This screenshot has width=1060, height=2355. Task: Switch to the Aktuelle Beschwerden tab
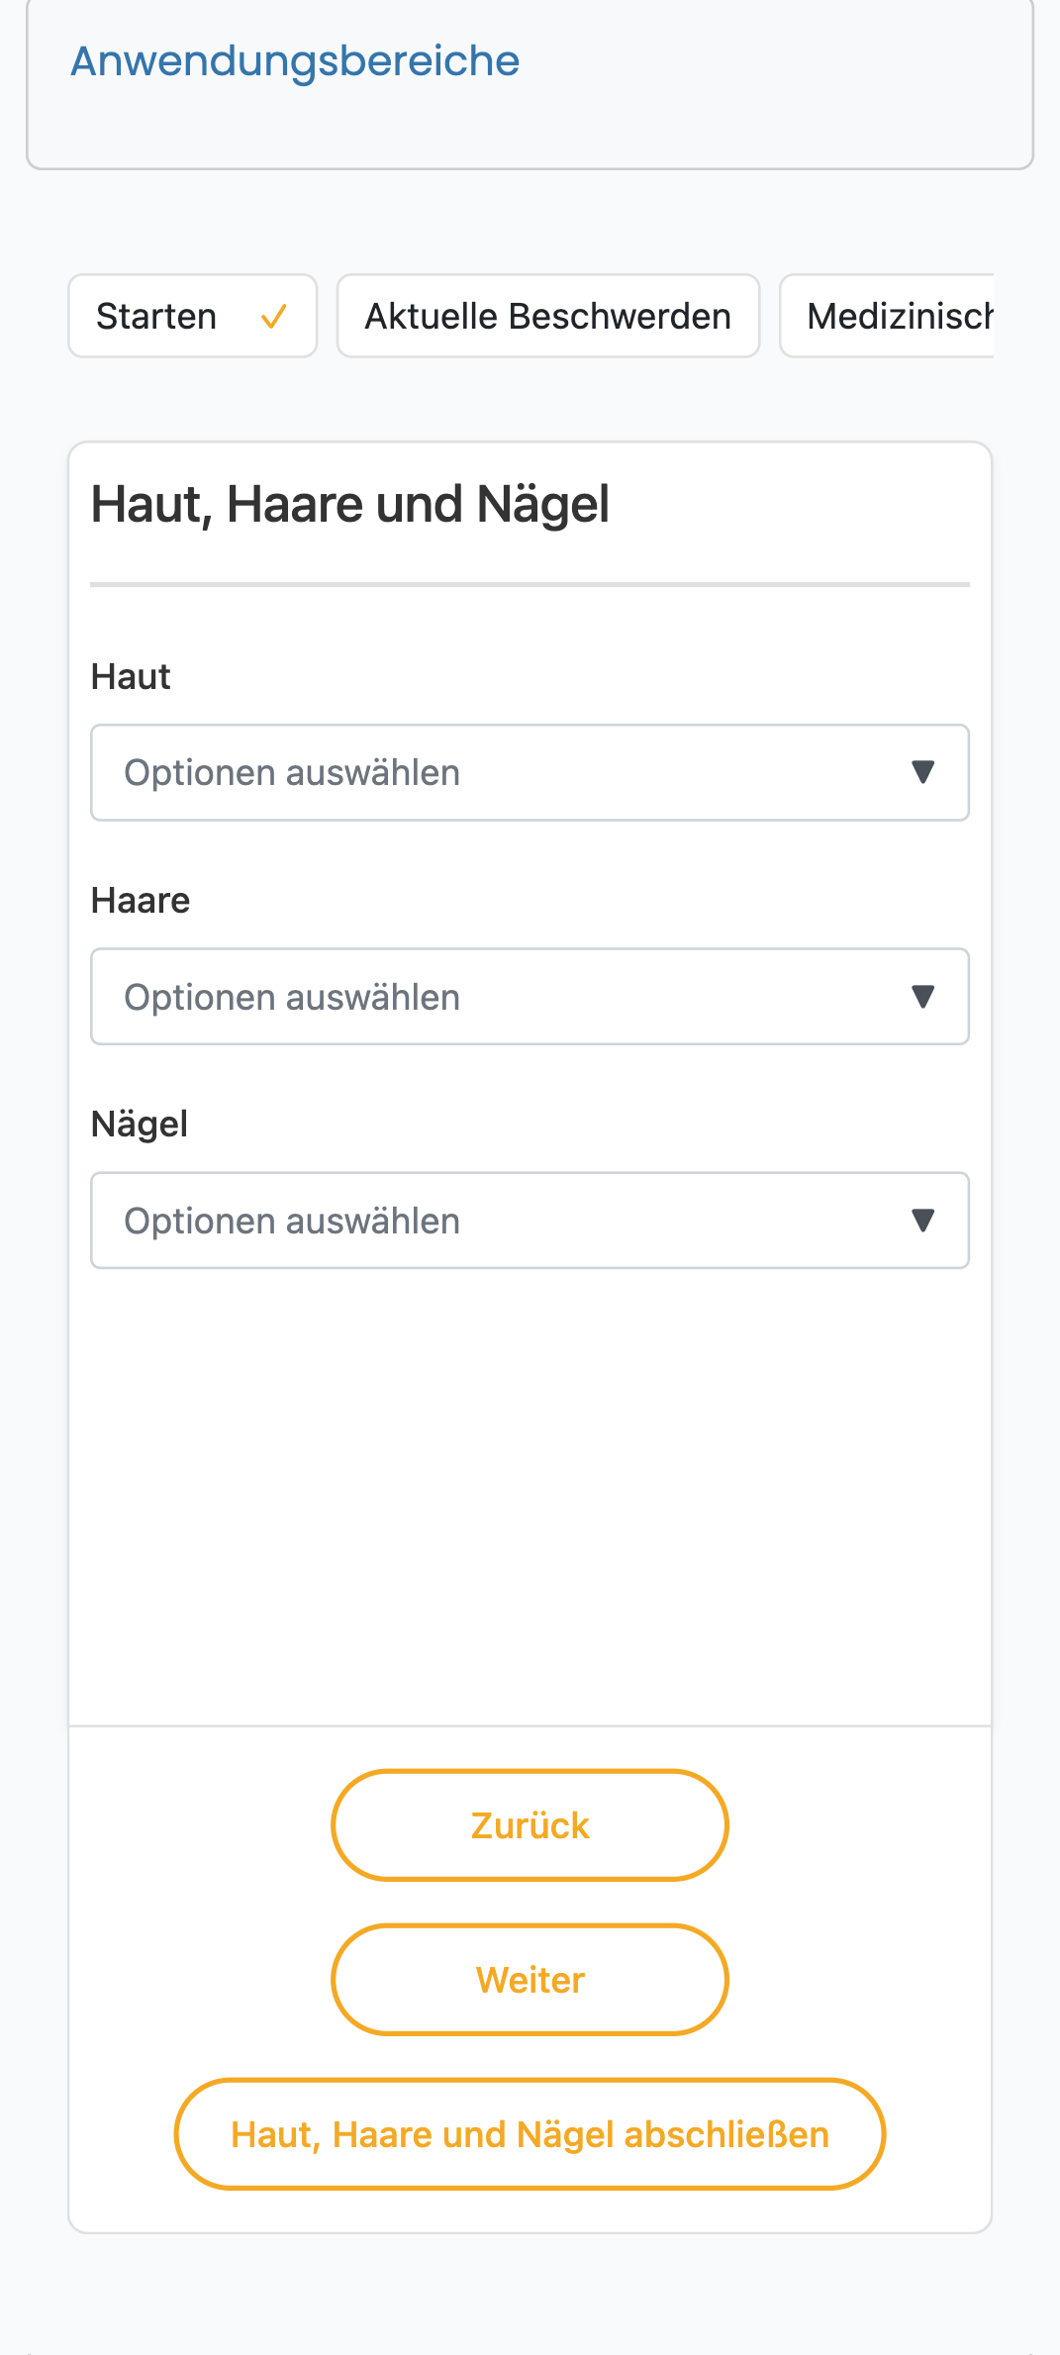click(548, 316)
